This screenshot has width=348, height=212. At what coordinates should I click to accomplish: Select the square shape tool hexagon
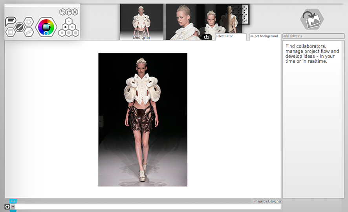pyautogui.click(x=10, y=32)
